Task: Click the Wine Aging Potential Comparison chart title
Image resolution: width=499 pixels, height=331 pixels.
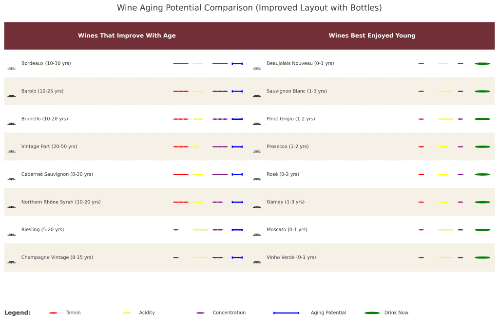Action: (249, 8)
